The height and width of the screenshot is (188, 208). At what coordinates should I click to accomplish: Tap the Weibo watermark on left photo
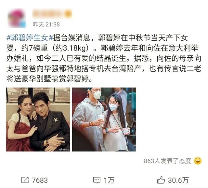[x=64, y=150]
